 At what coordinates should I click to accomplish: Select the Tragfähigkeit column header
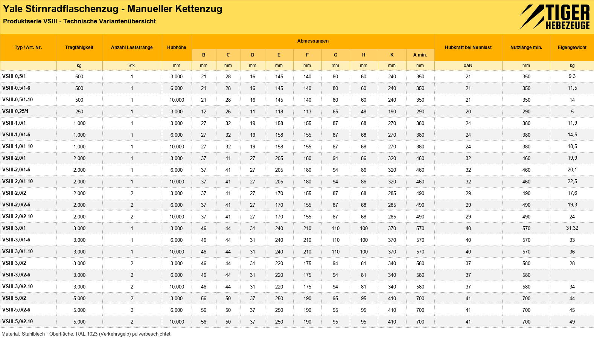pyautogui.click(x=79, y=47)
